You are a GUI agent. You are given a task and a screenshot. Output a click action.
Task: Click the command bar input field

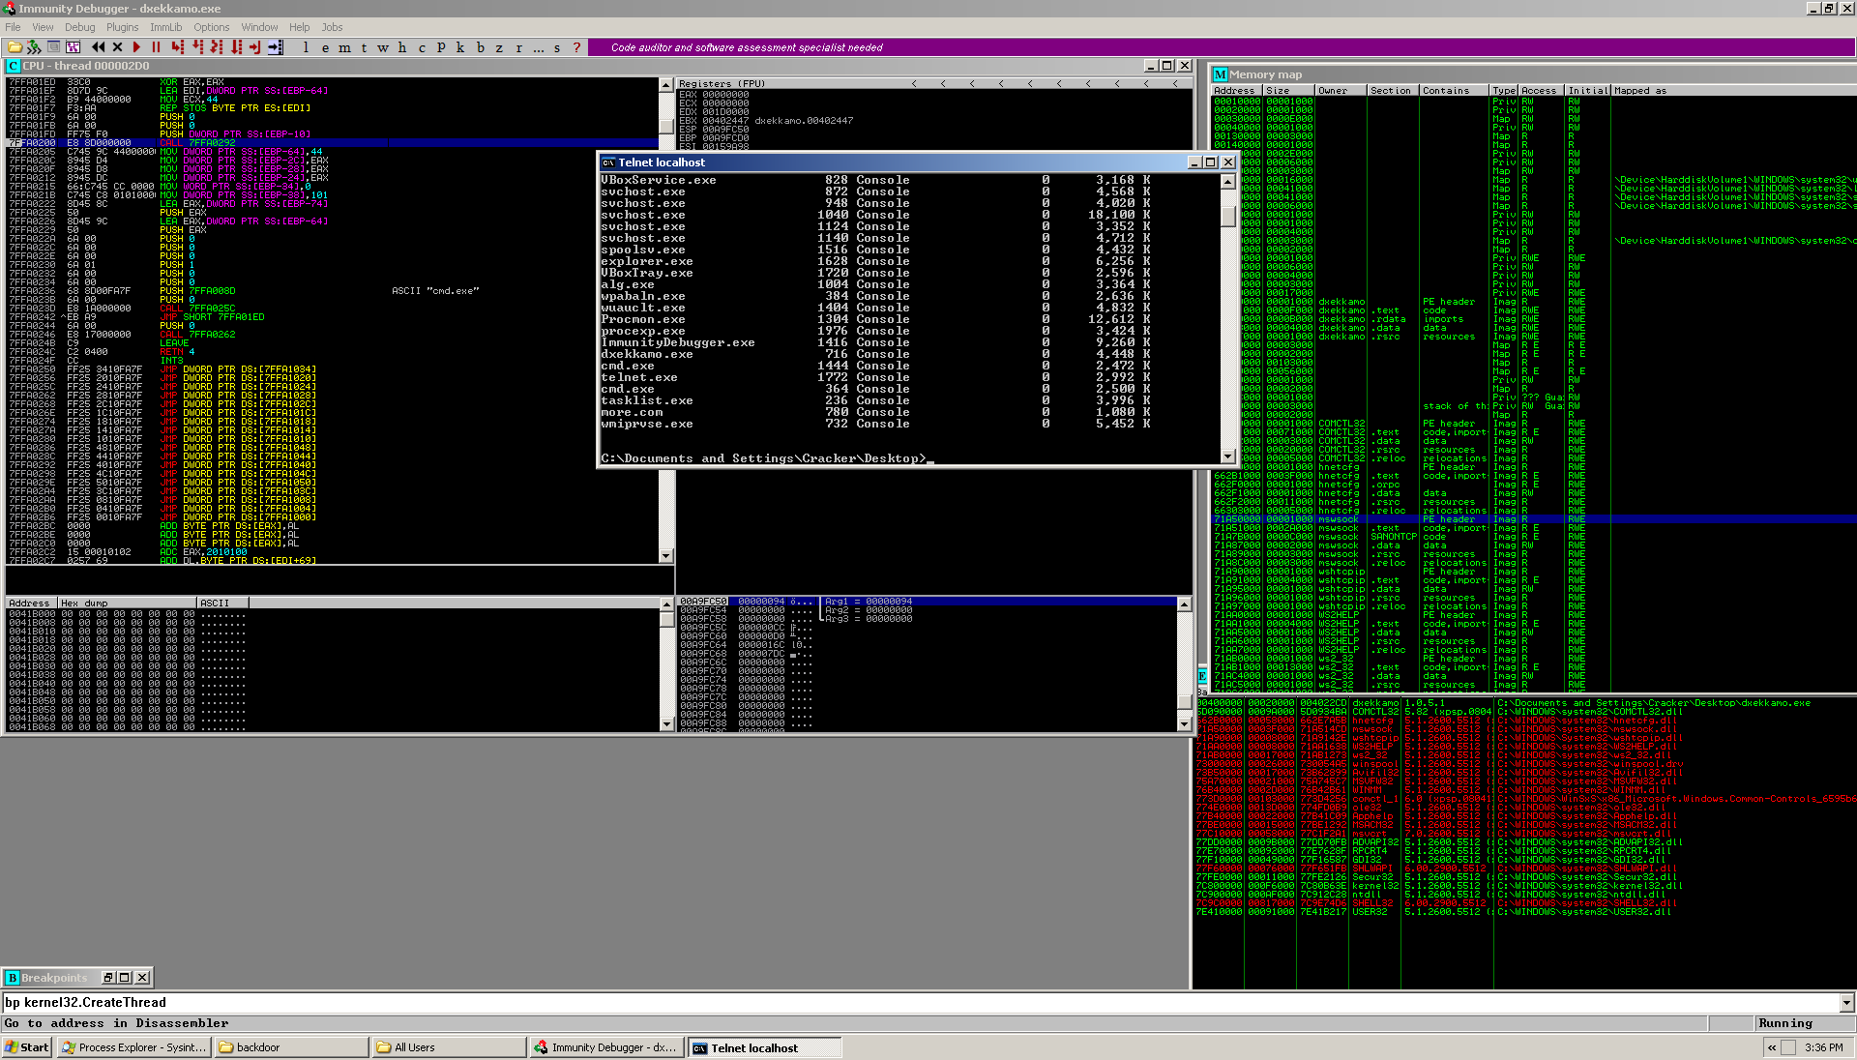[x=919, y=1003]
